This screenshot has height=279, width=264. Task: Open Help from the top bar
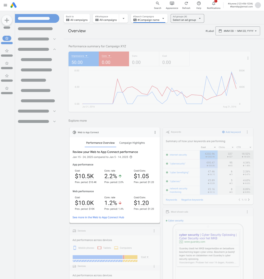[199, 4]
